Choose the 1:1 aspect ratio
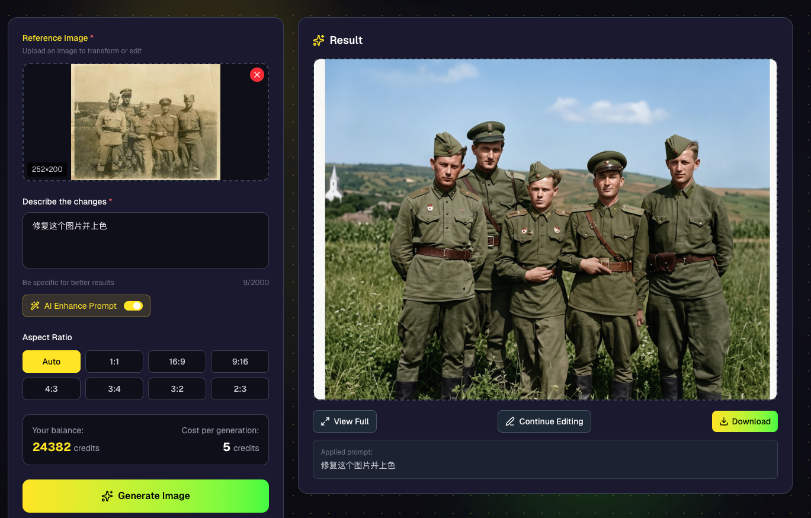Image resolution: width=811 pixels, height=518 pixels. click(x=114, y=362)
